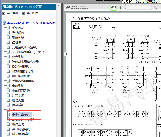Screen dimensions: 161x137
Task: Open the 燃油系统 diagram
Action: 18,124
